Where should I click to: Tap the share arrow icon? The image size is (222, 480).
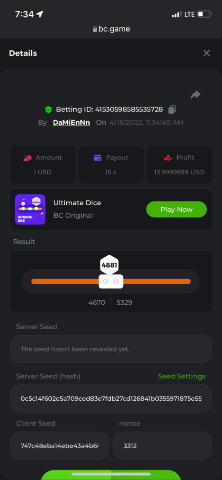[x=196, y=95]
